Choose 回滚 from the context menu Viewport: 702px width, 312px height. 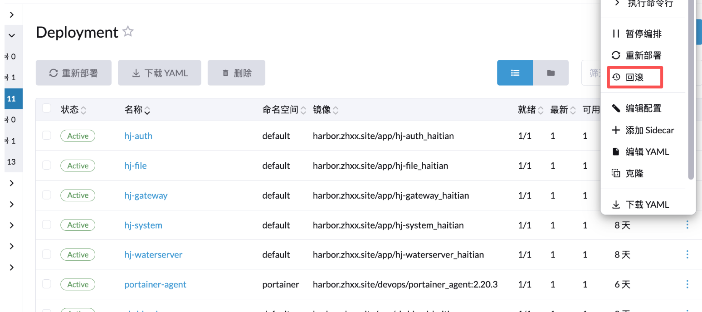tap(634, 78)
